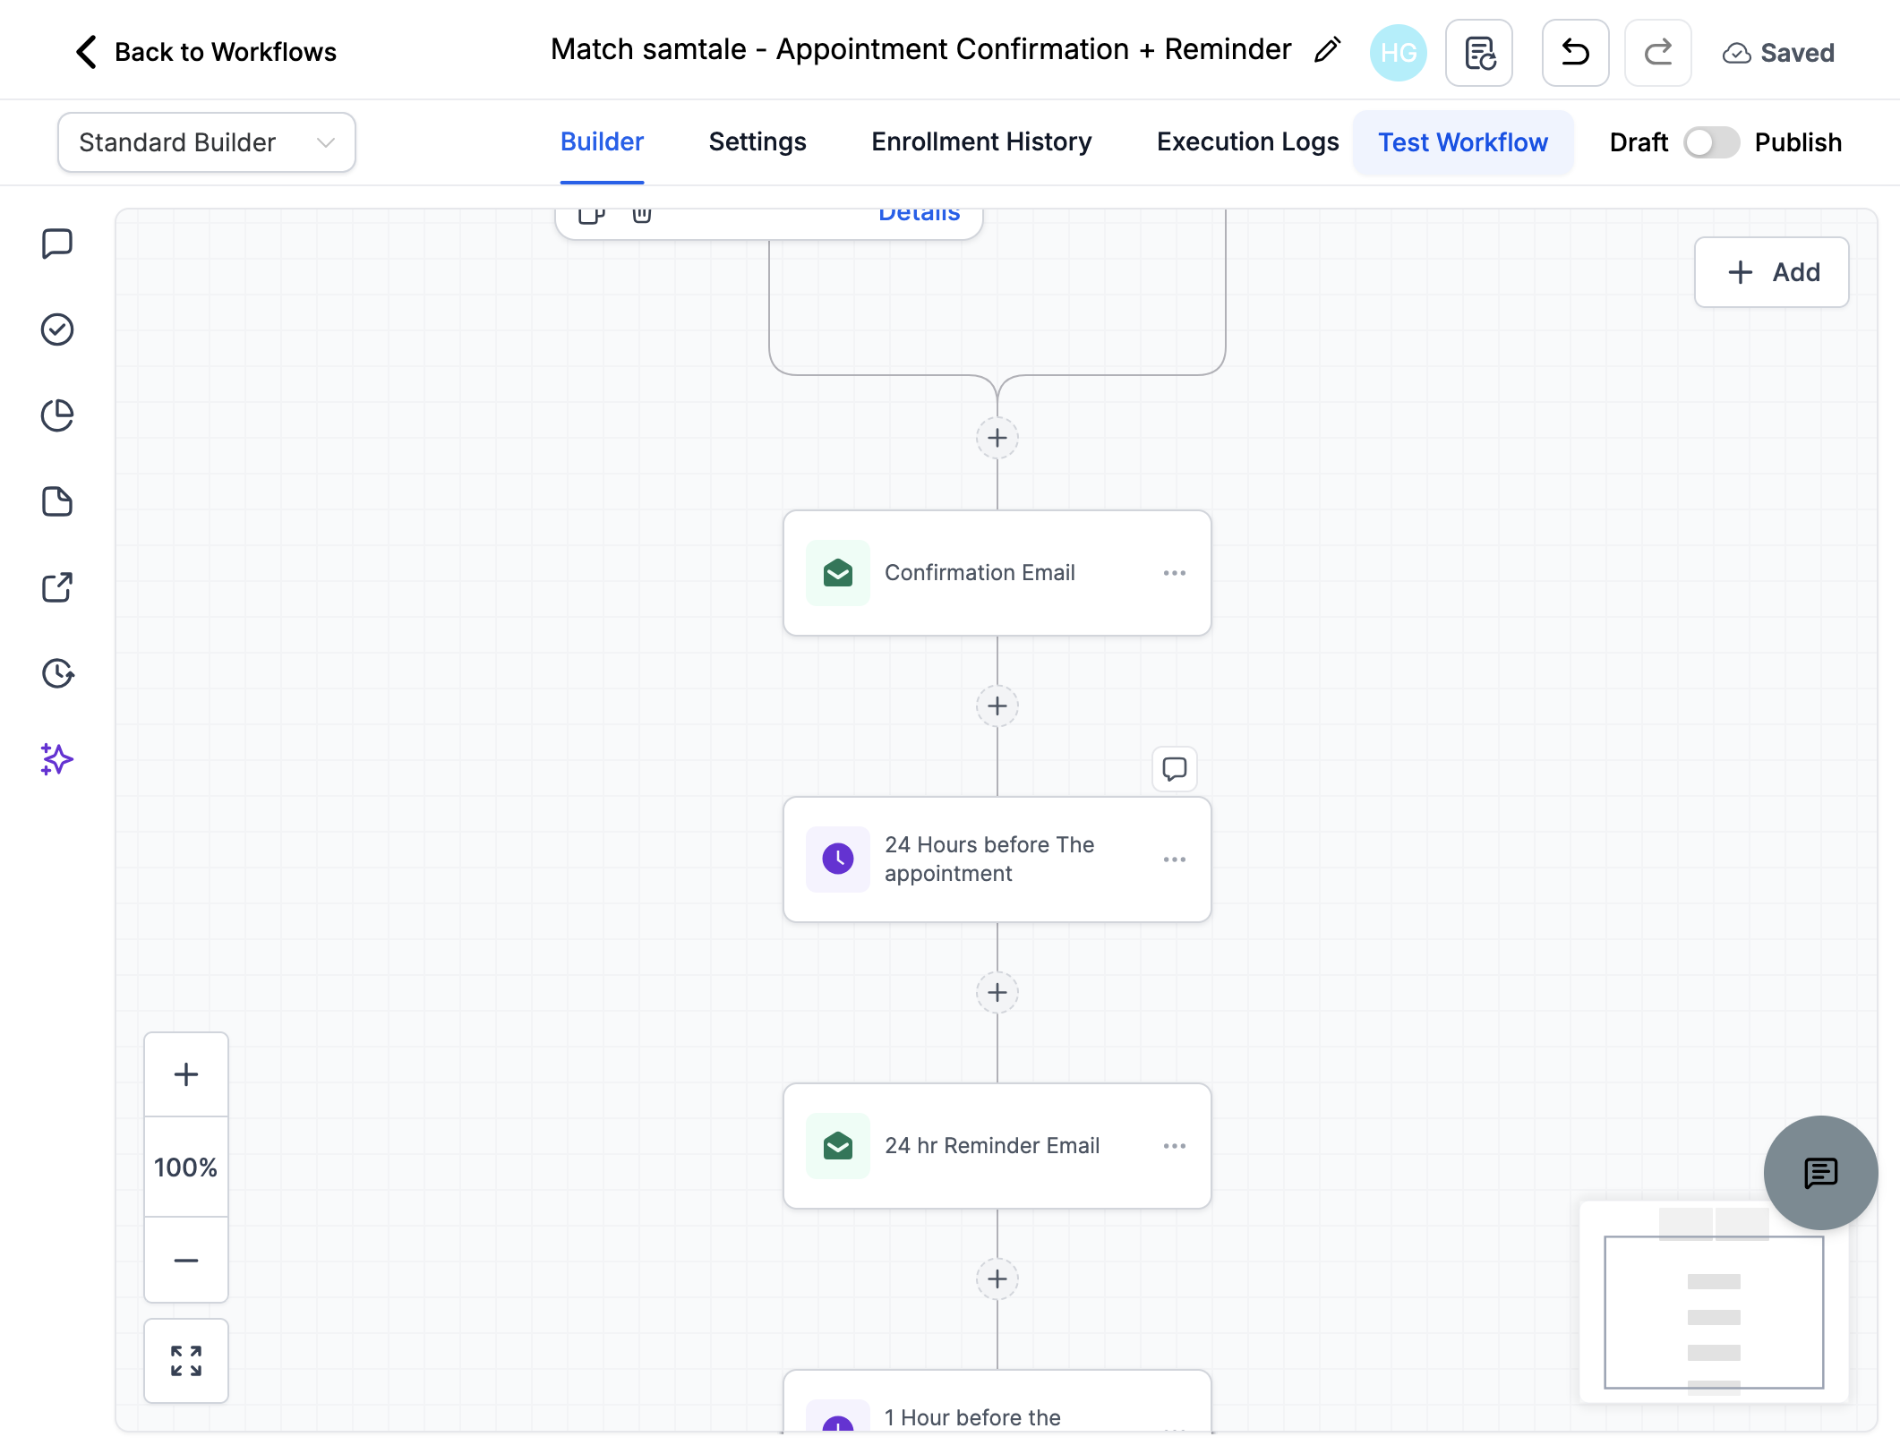Edit workflow name with pencil icon
Viewport: 1900px width, 1454px height.
coord(1327,50)
